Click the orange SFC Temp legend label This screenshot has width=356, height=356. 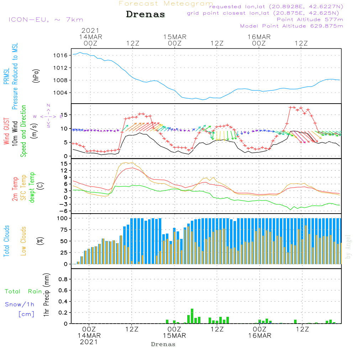(24, 187)
